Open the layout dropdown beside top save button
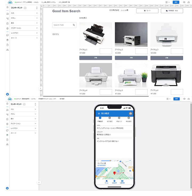Image resolution: width=192 pixels, height=196 pixels. tap(168, 2)
